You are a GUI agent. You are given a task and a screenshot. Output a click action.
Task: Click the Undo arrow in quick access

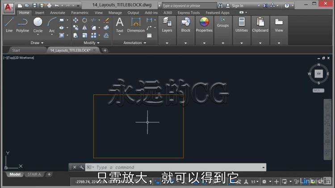point(57,5)
